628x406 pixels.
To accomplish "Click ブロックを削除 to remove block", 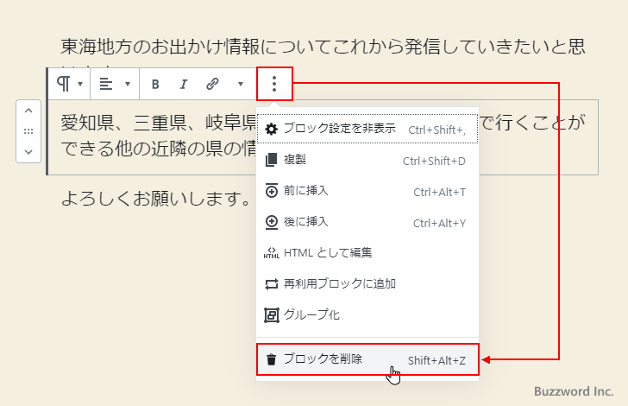I will [x=367, y=359].
